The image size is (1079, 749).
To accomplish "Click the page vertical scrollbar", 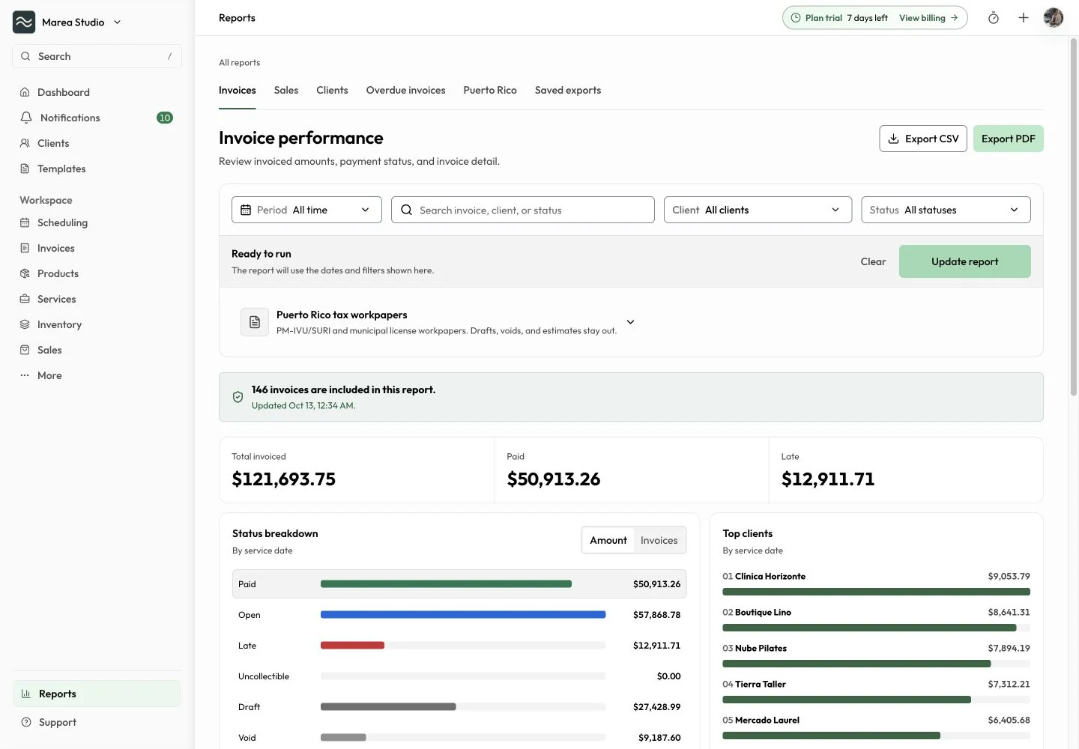I will [x=1073, y=217].
